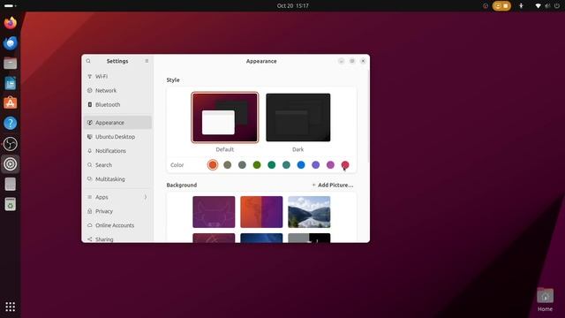Choose the teal Prussian green accent

tap(286, 165)
